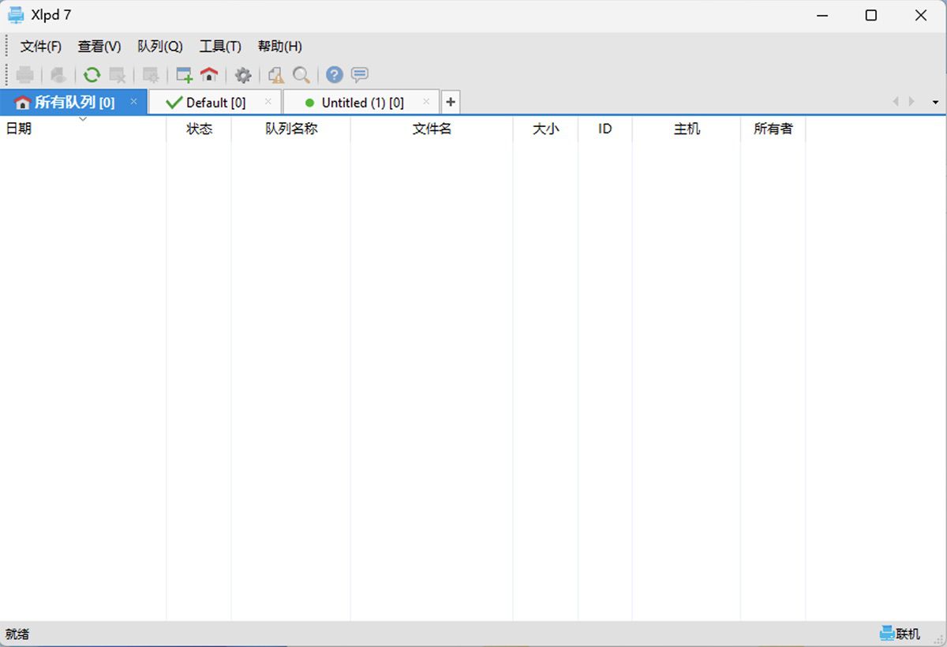Open the 文件(F) menu
947x647 pixels.
pyautogui.click(x=41, y=47)
